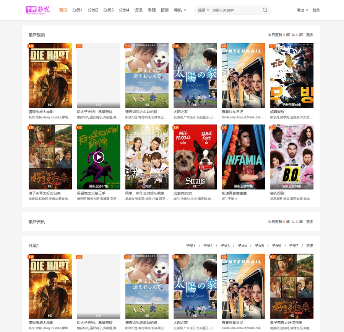Open the 同学 school drama poster
This screenshot has height=332, width=344.
coord(147,157)
